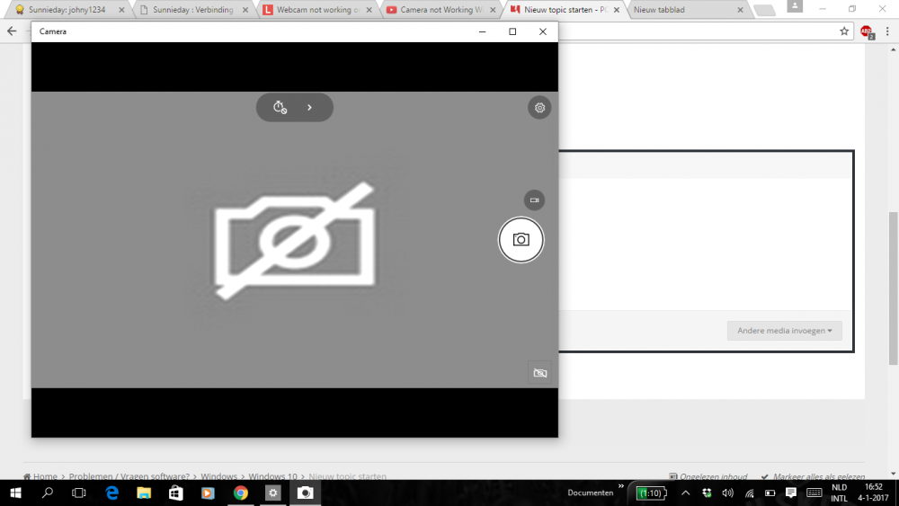Switch to the Sunnieday : Verbinding tab

[192, 10]
